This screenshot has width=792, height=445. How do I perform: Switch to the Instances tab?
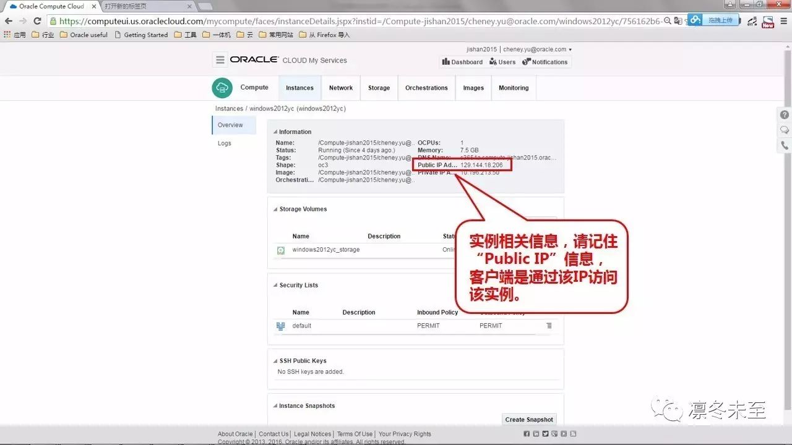point(299,88)
